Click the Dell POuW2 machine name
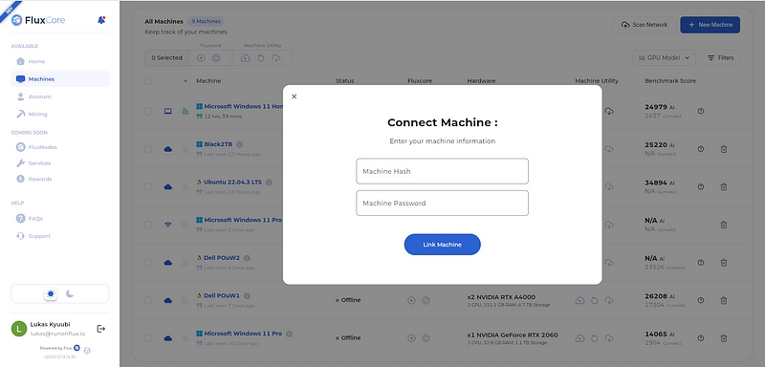This screenshot has height=367, width=765. [x=222, y=258]
